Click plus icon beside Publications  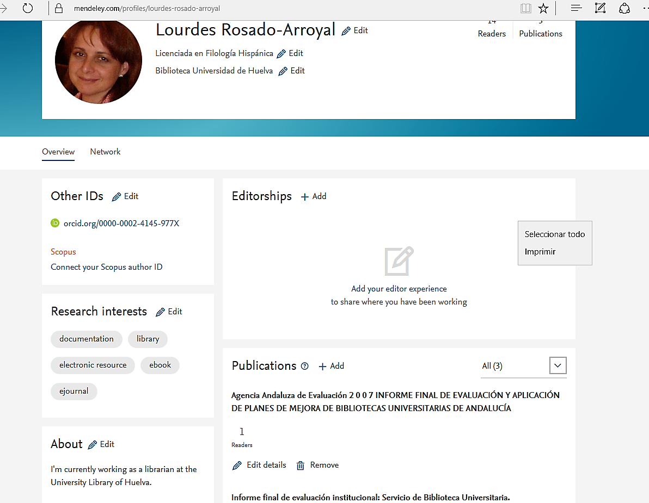[x=322, y=366]
